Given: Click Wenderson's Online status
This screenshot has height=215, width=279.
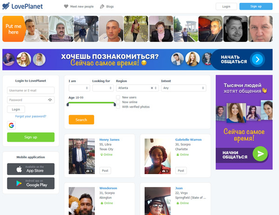Looking at the screenshot, I should 106,203.
